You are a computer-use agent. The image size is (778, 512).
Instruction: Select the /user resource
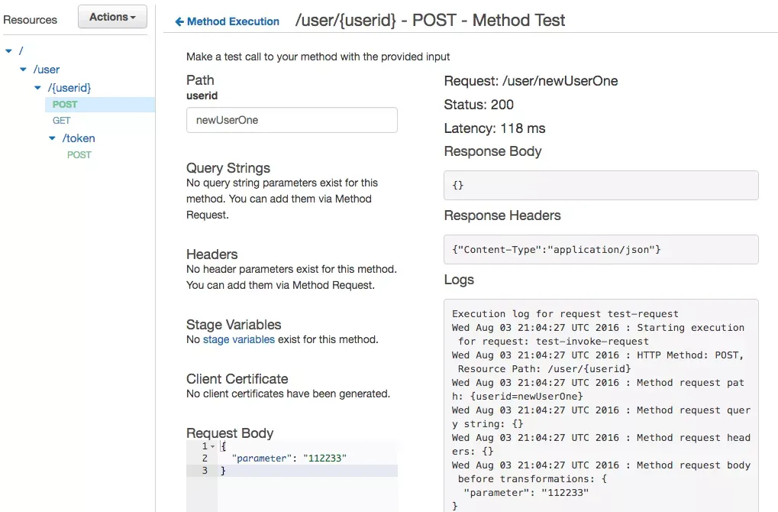pos(46,70)
